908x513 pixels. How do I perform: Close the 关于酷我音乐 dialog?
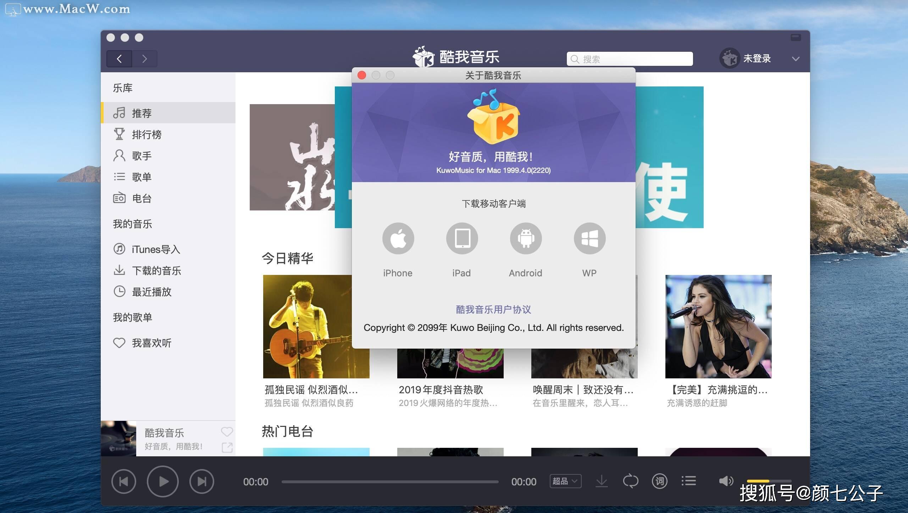(362, 75)
